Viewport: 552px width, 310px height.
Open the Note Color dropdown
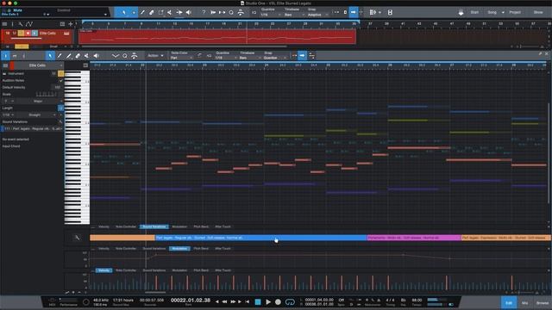[x=181, y=58]
